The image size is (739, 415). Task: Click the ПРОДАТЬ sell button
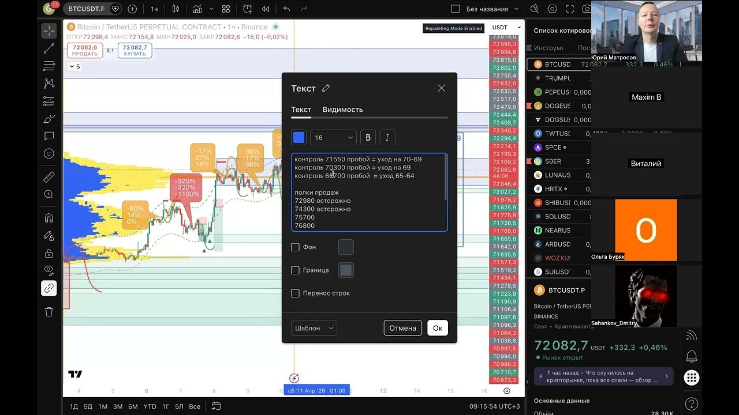86,51
